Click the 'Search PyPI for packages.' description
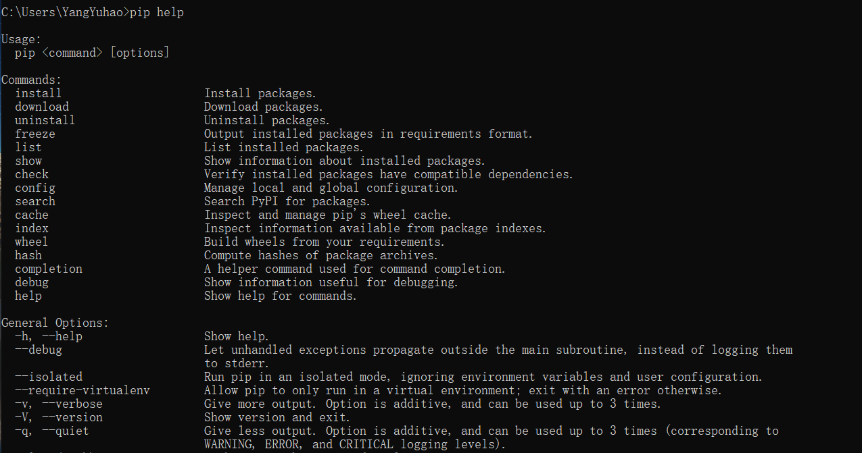This screenshot has width=862, height=453. pyautogui.click(x=287, y=201)
